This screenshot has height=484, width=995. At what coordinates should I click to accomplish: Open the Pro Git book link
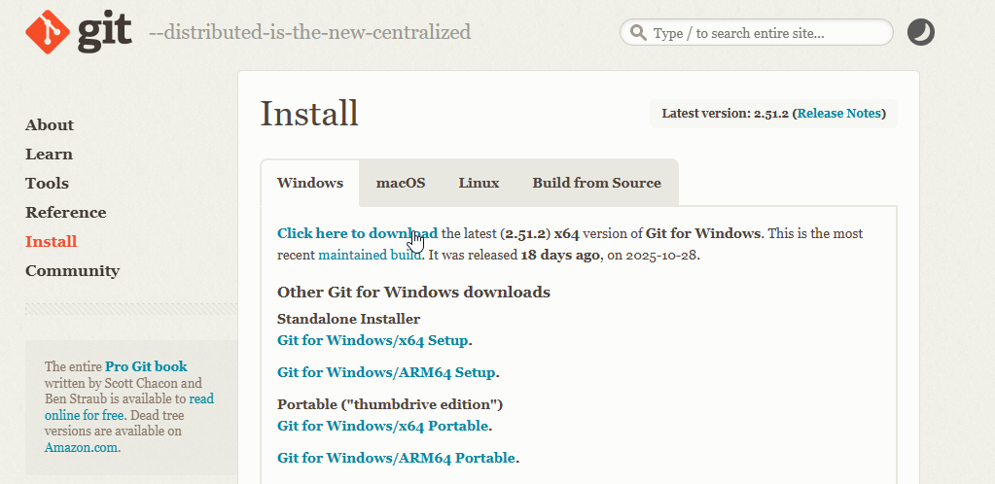point(146,366)
